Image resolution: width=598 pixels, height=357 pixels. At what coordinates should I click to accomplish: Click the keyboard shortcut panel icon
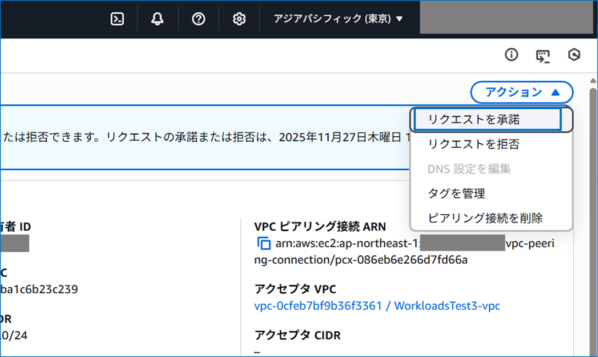pos(542,55)
